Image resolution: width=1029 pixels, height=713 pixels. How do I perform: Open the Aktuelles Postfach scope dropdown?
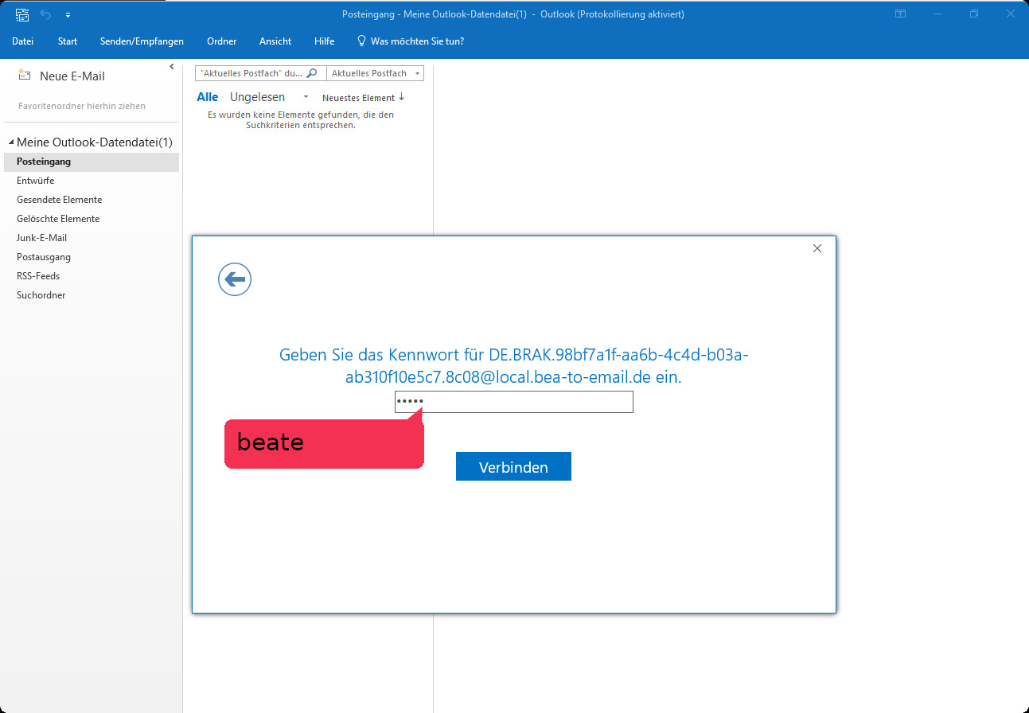[375, 73]
